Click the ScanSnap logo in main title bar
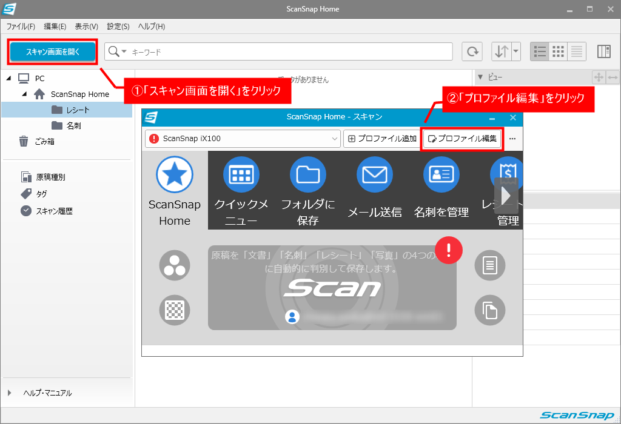This screenshot has height=424, width=621. pyautogui.click(x=9, y=8)
